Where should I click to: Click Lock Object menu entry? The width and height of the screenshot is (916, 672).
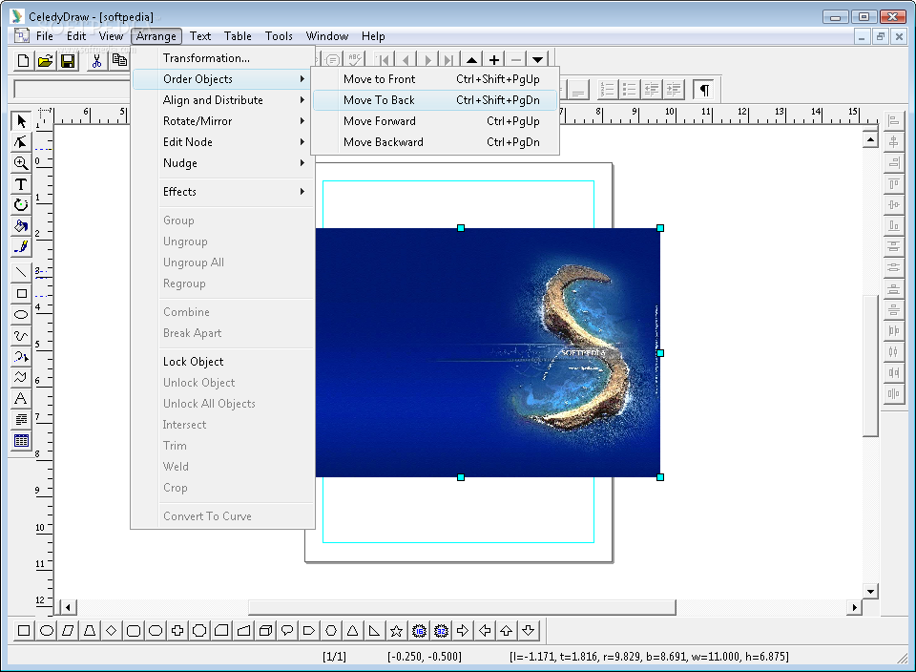[x=222, y=362]
